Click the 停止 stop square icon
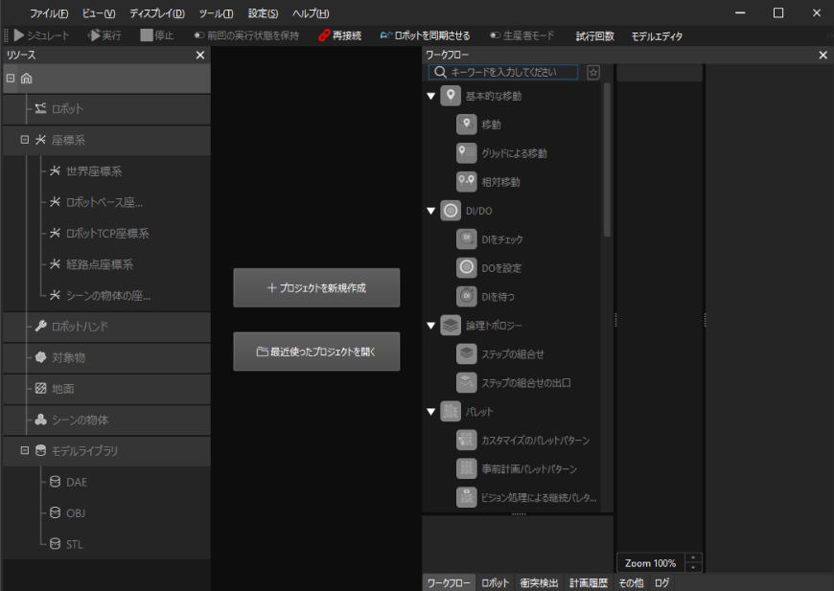This screenshot has height=591, width=834. pyautogui.click(x=147, y=35)
